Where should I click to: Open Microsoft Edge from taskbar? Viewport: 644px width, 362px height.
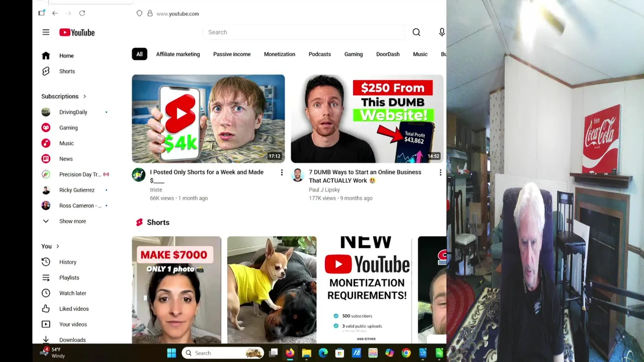(323, 353)
